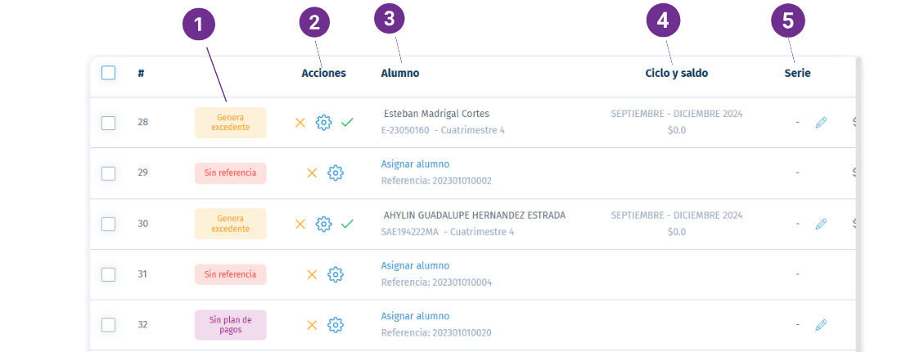Click the Genera excedente badge in row 30
Screen dimensions: 924x352
231,223
